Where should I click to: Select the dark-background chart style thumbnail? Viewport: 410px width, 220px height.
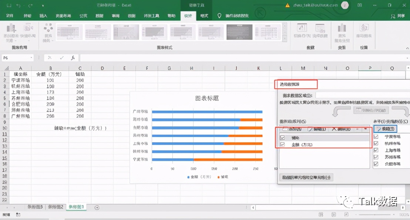pos(239,32)
